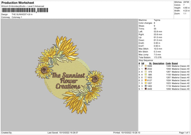This screenshot has height=135, width=191.
Task: Click the Code column header
Action: (x=168, y=63)
